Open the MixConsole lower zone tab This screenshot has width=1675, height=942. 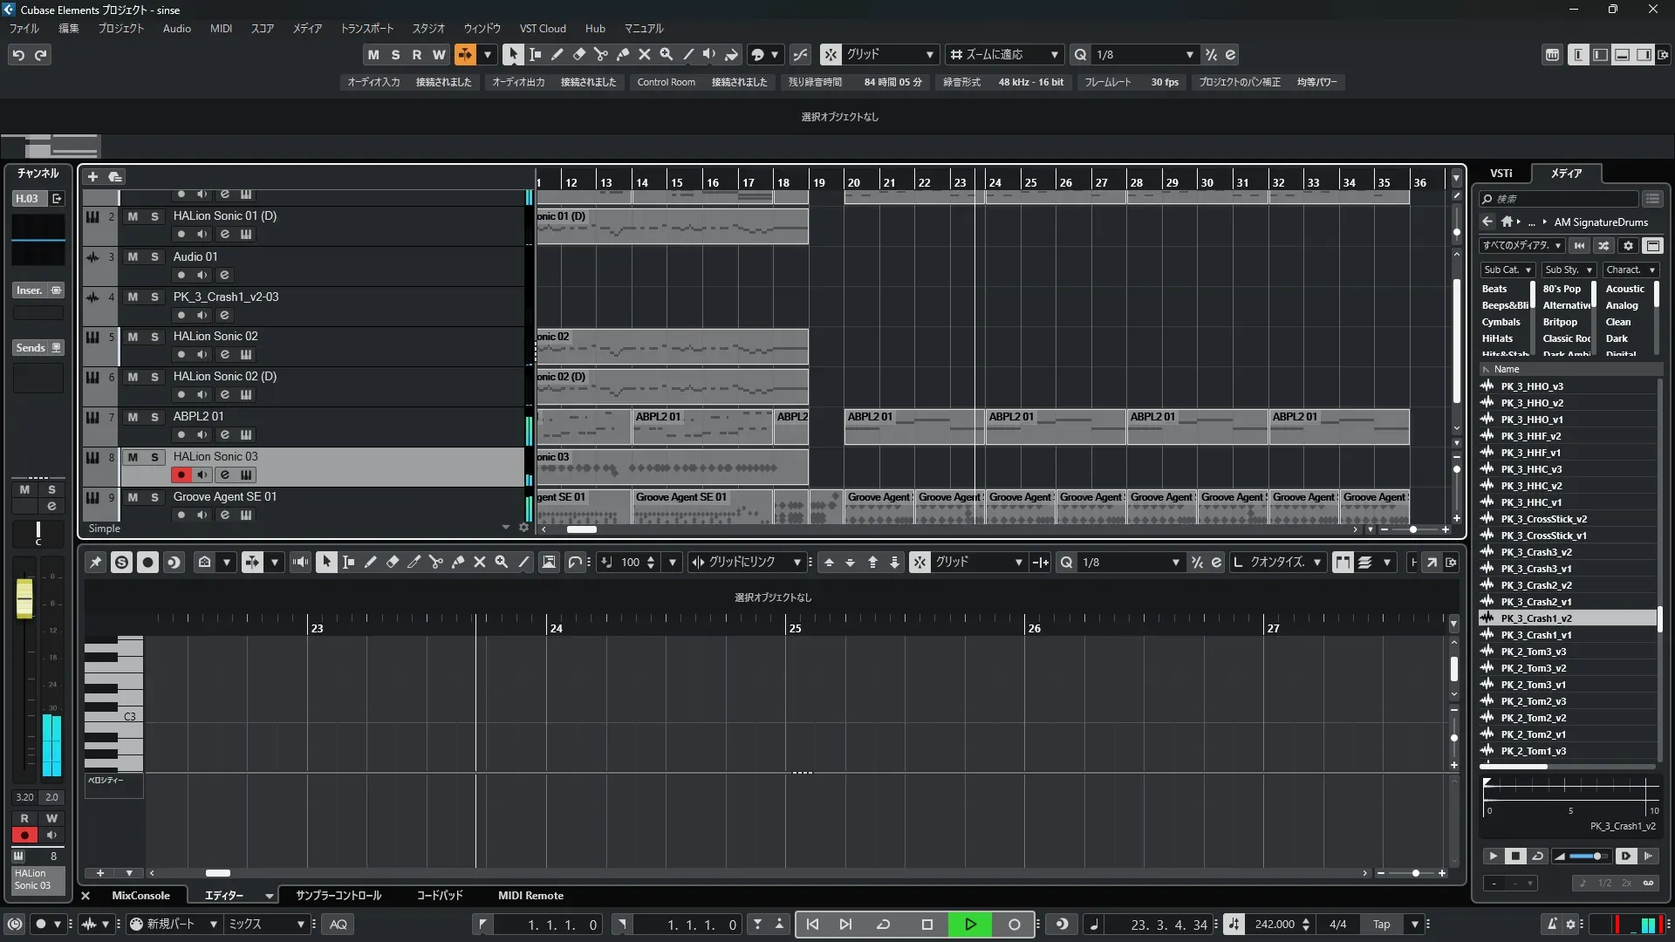coord(140,896)
